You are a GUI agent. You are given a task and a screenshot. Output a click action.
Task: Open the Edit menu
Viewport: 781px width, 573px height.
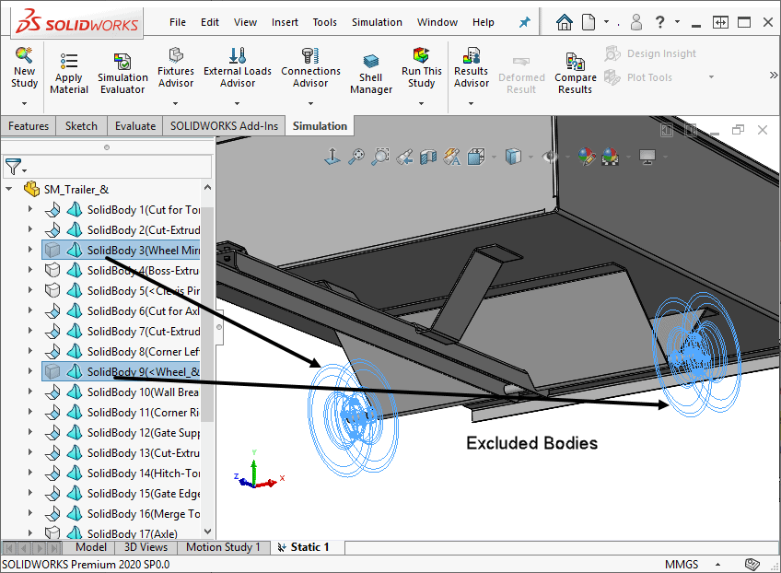click(x=210, y=22)
